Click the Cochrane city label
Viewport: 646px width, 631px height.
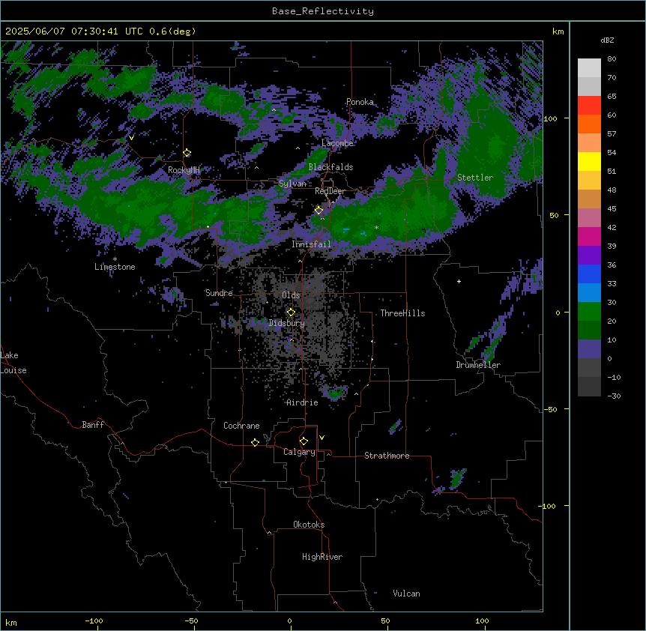coord(241,426)
